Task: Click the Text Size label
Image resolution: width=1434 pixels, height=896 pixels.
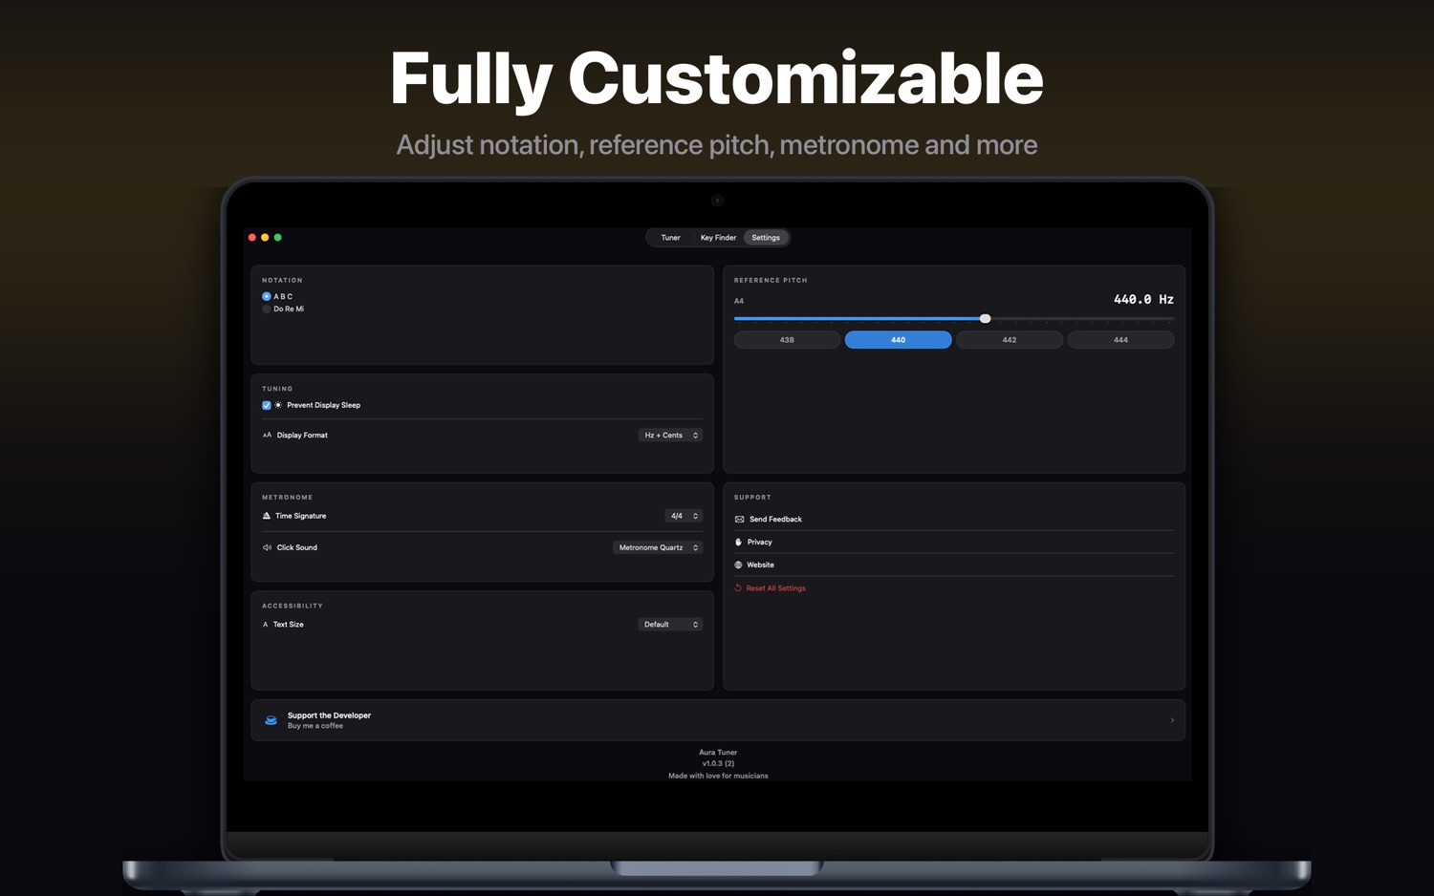Action: point(289,625)
